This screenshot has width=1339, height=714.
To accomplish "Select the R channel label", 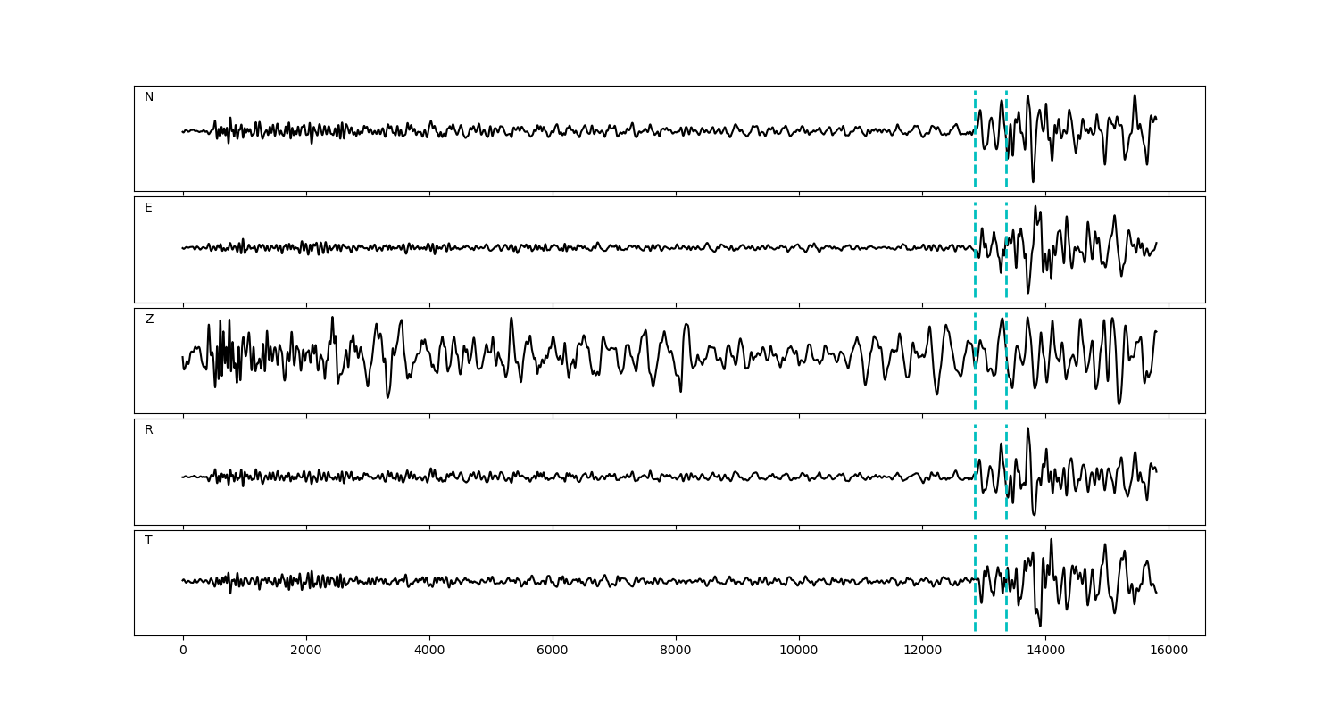I will click(x=149, y=430).
